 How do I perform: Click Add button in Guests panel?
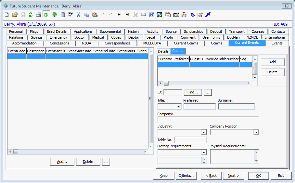click(x=273, y=62)
